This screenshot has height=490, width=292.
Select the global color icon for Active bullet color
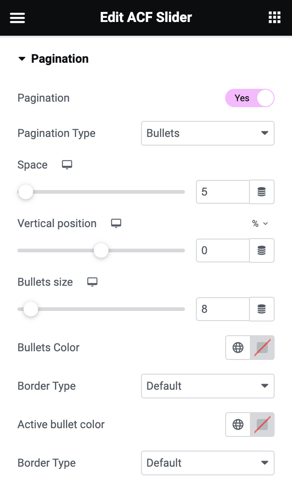[x=238, y=425]
